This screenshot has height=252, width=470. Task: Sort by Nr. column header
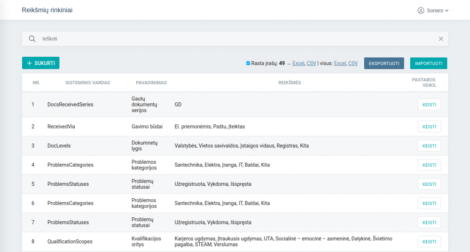36,83
